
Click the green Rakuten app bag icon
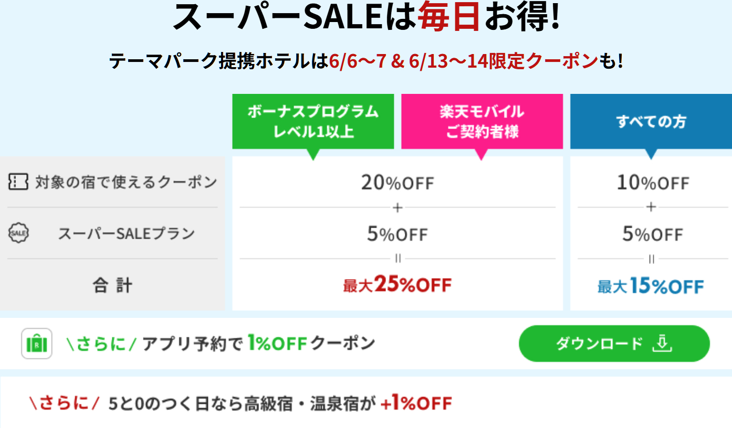(x=37, y=344)
